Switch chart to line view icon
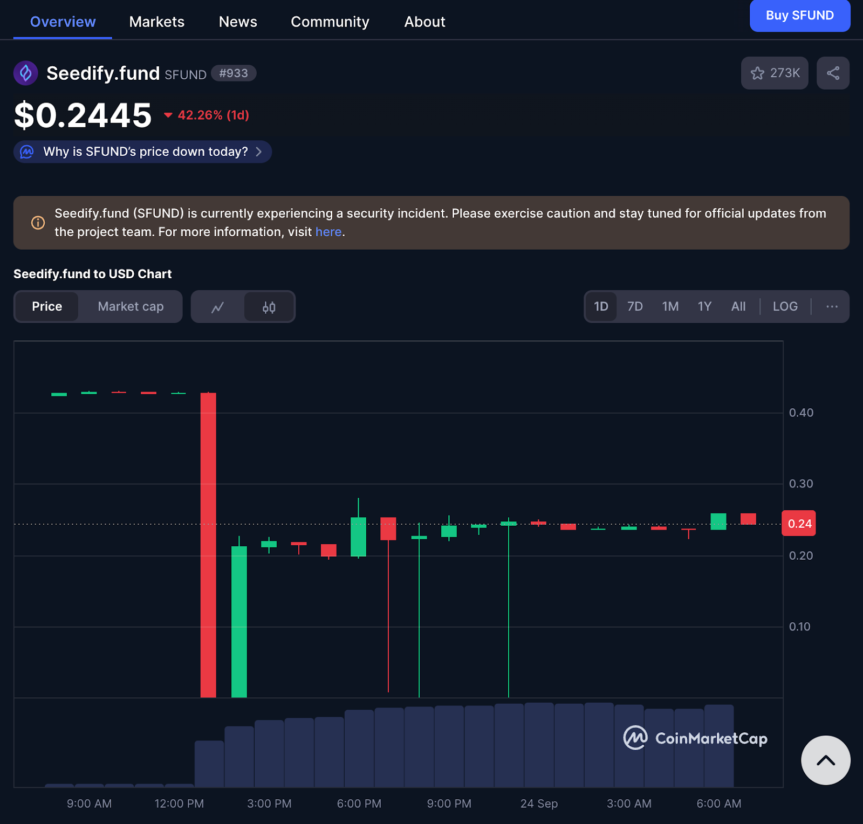 click(218, 307)
